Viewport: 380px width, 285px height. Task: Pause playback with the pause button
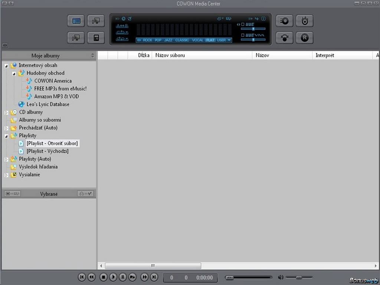pos(123,277)
